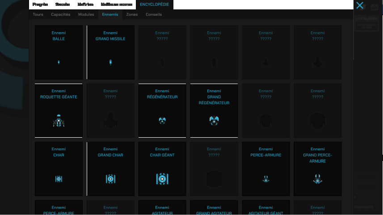The image size is (383, 215).
Task: Switch to the Capacités section
Action: click(61, 14)
